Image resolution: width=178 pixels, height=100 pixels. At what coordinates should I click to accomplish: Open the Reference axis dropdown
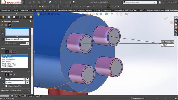point(27,43)
